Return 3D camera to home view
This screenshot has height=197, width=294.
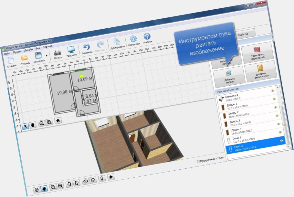click(x=111, y=177)
